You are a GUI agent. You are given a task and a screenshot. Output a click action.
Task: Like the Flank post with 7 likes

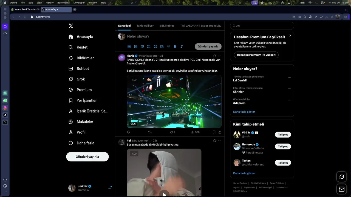tap(172, 132)
